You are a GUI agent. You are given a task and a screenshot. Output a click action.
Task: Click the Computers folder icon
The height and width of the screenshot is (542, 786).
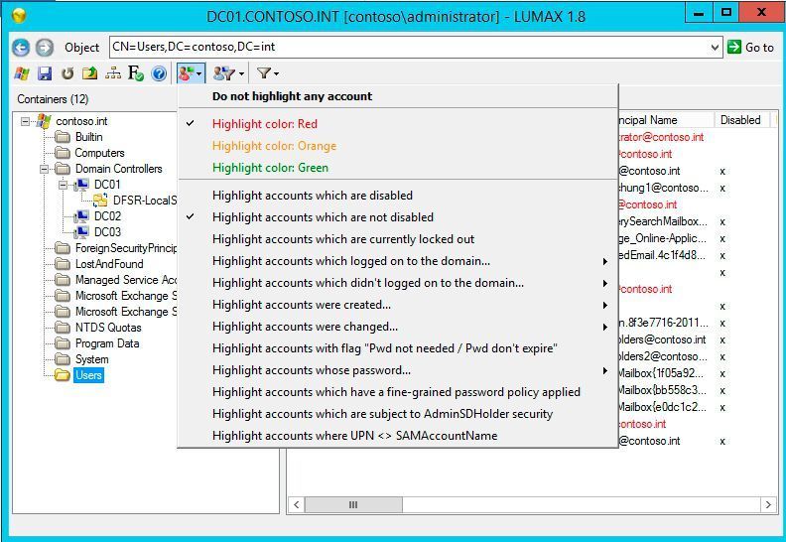[x=63, y=153]
